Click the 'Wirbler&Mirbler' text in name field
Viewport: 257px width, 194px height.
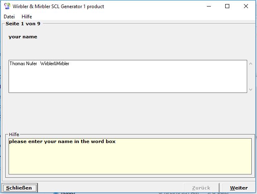pyautogui.click(x=55, y=64)
